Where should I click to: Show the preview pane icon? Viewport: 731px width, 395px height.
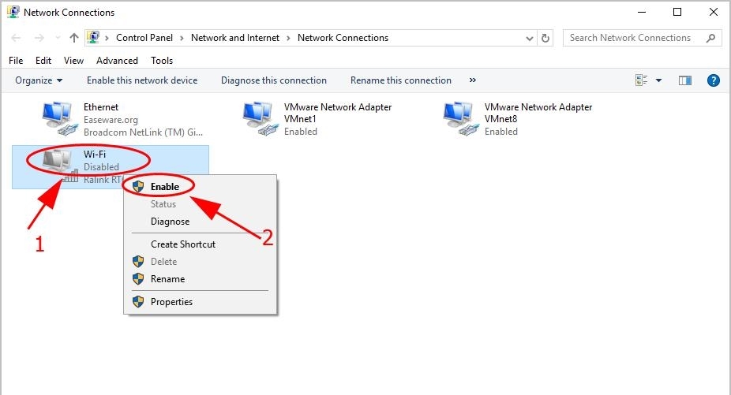coord(685,80)
